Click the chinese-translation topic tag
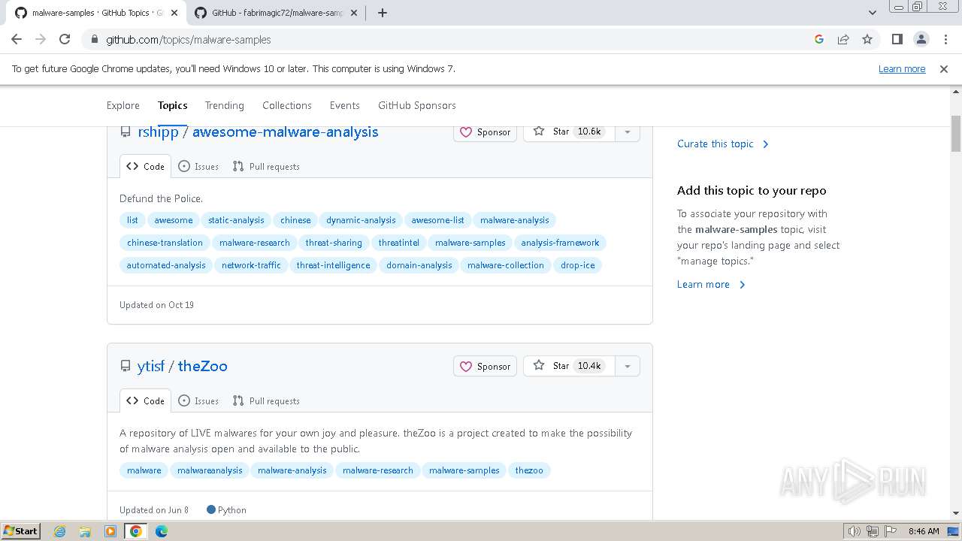Viewport: 962px width, 541px height. 165,243
